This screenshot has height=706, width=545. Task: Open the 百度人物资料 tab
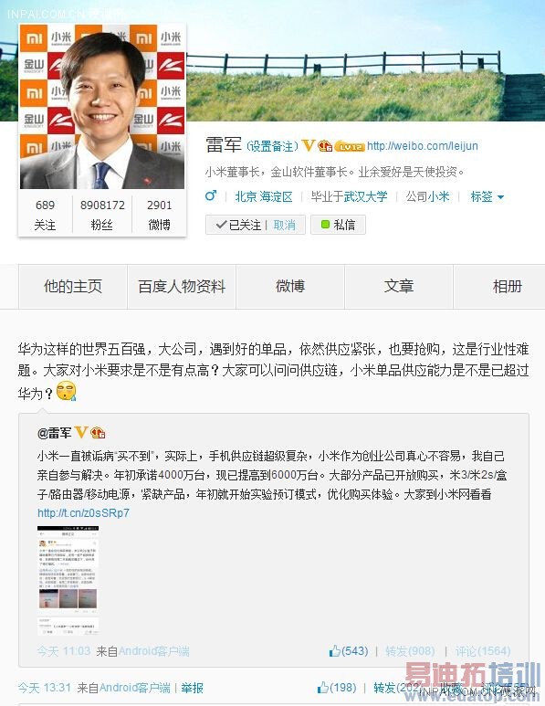[182, 287]
